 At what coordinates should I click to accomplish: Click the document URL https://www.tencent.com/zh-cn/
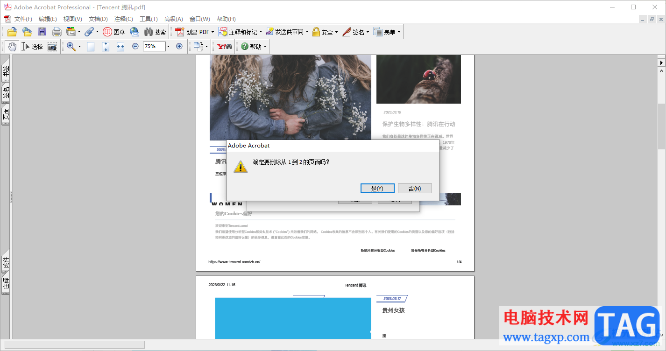point(234,262)
